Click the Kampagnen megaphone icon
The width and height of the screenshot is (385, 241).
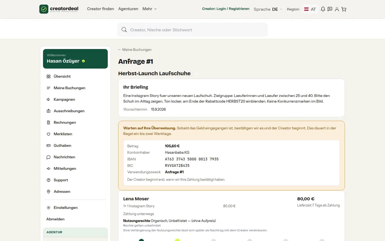[x=48, y=99]
